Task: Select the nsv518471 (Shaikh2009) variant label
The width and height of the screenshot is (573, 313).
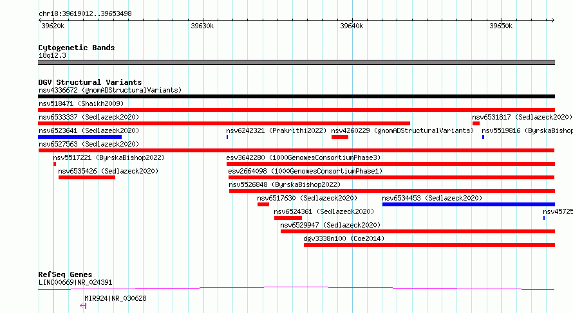Action: pyautogui.click(x=81, y=103)
